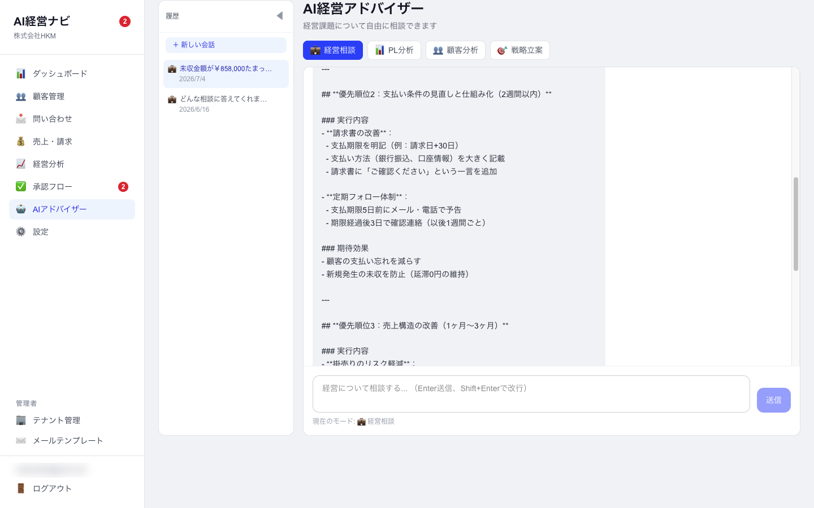Image resolution: width=814 pixels, height=508 pixels.
Task: Click the 管理者 section label
Action: 26,404
